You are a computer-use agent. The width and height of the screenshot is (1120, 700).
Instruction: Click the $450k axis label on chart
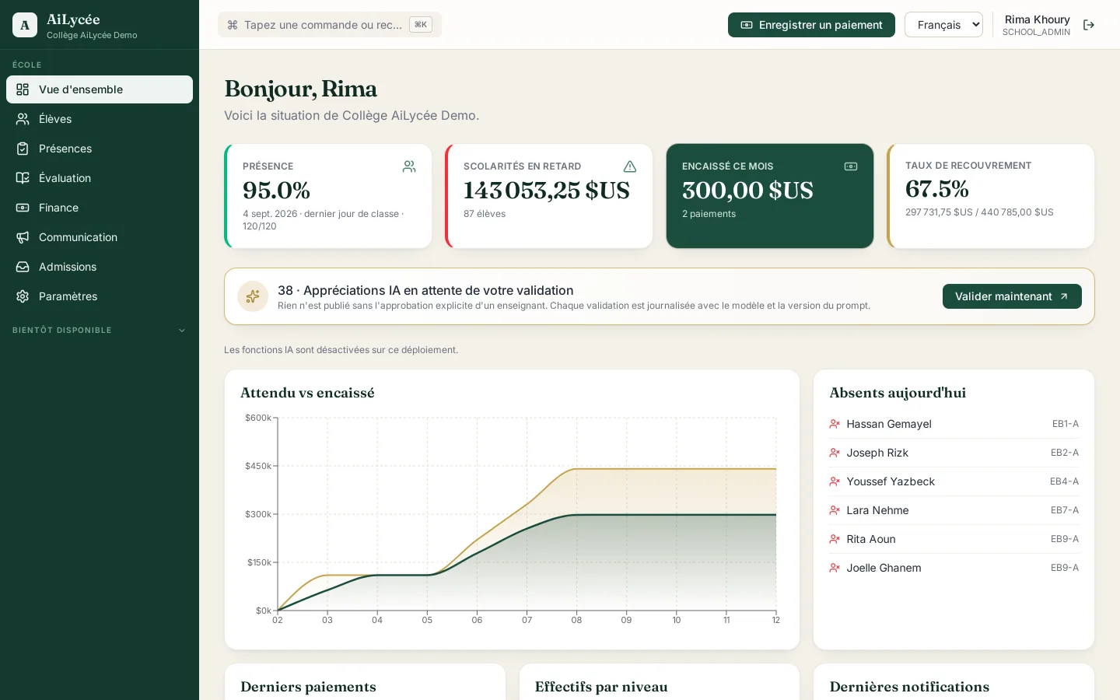tap(258, 466)
